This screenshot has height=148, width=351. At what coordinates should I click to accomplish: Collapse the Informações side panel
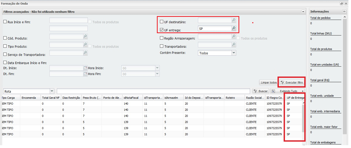(344, 11)
